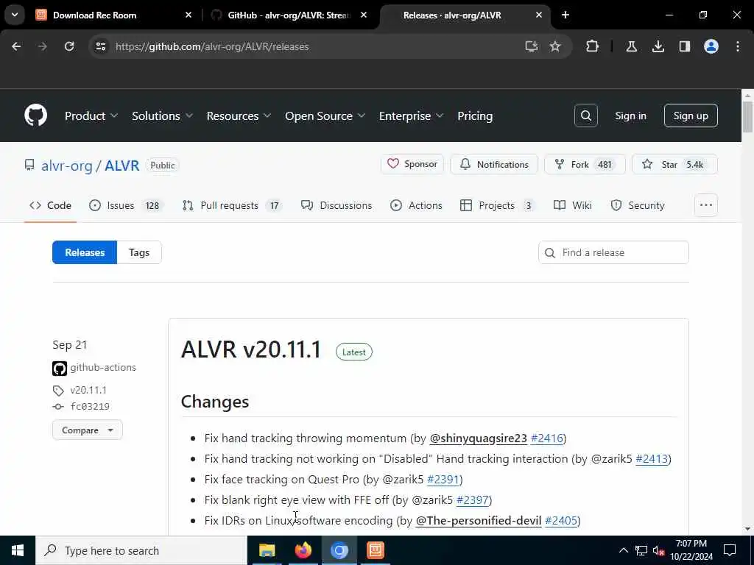
Task: Open site information icon in the address bar
Action: 101,46
